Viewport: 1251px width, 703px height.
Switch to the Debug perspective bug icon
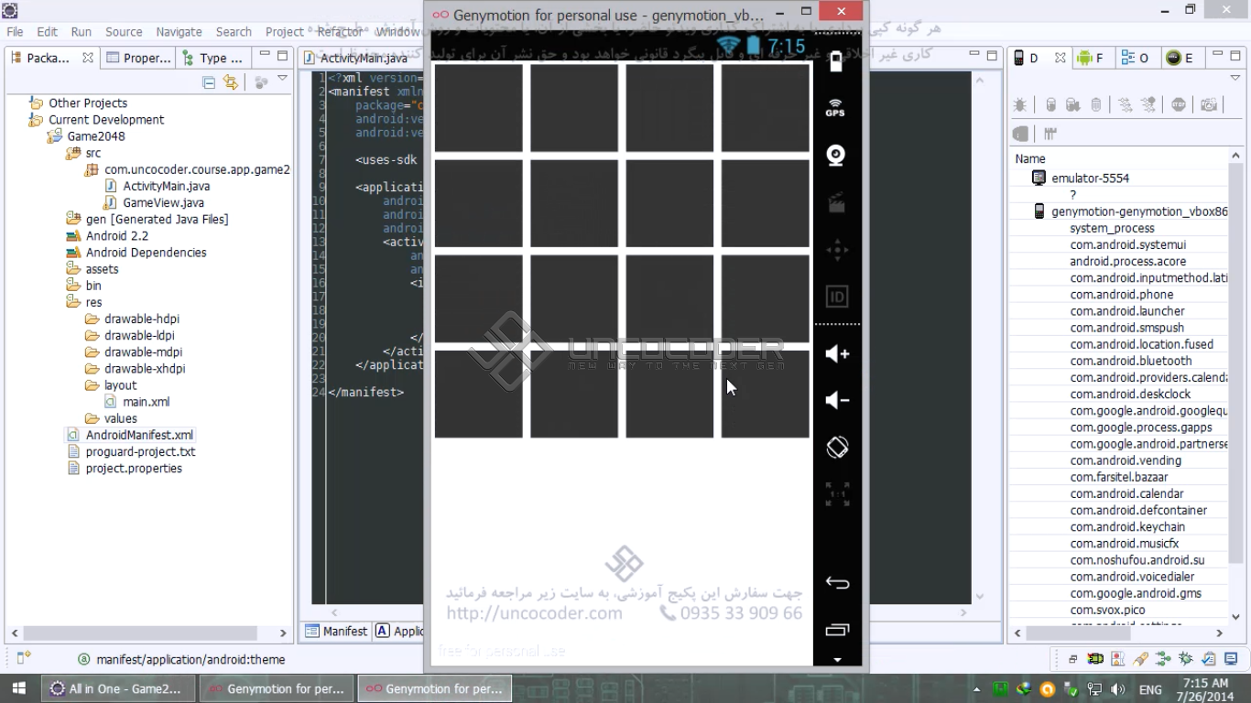tap(1186, 658)
